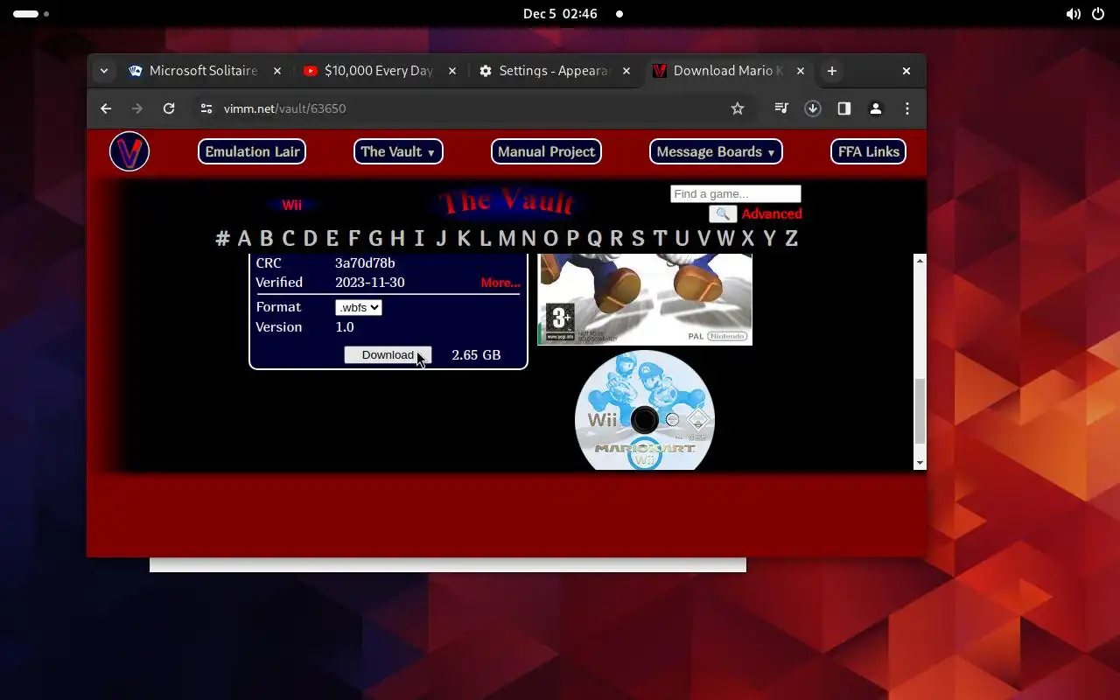Browse games starting with S
Image resolution: width=1120 pixels, height=700 pixels.
pos(638,238)
